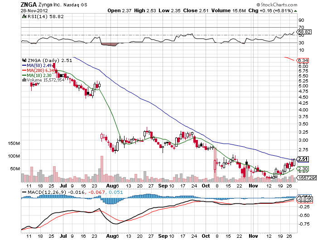Click the Aug6 date label under price panel
The image size is (317, 240).
(x=112, y=186)
